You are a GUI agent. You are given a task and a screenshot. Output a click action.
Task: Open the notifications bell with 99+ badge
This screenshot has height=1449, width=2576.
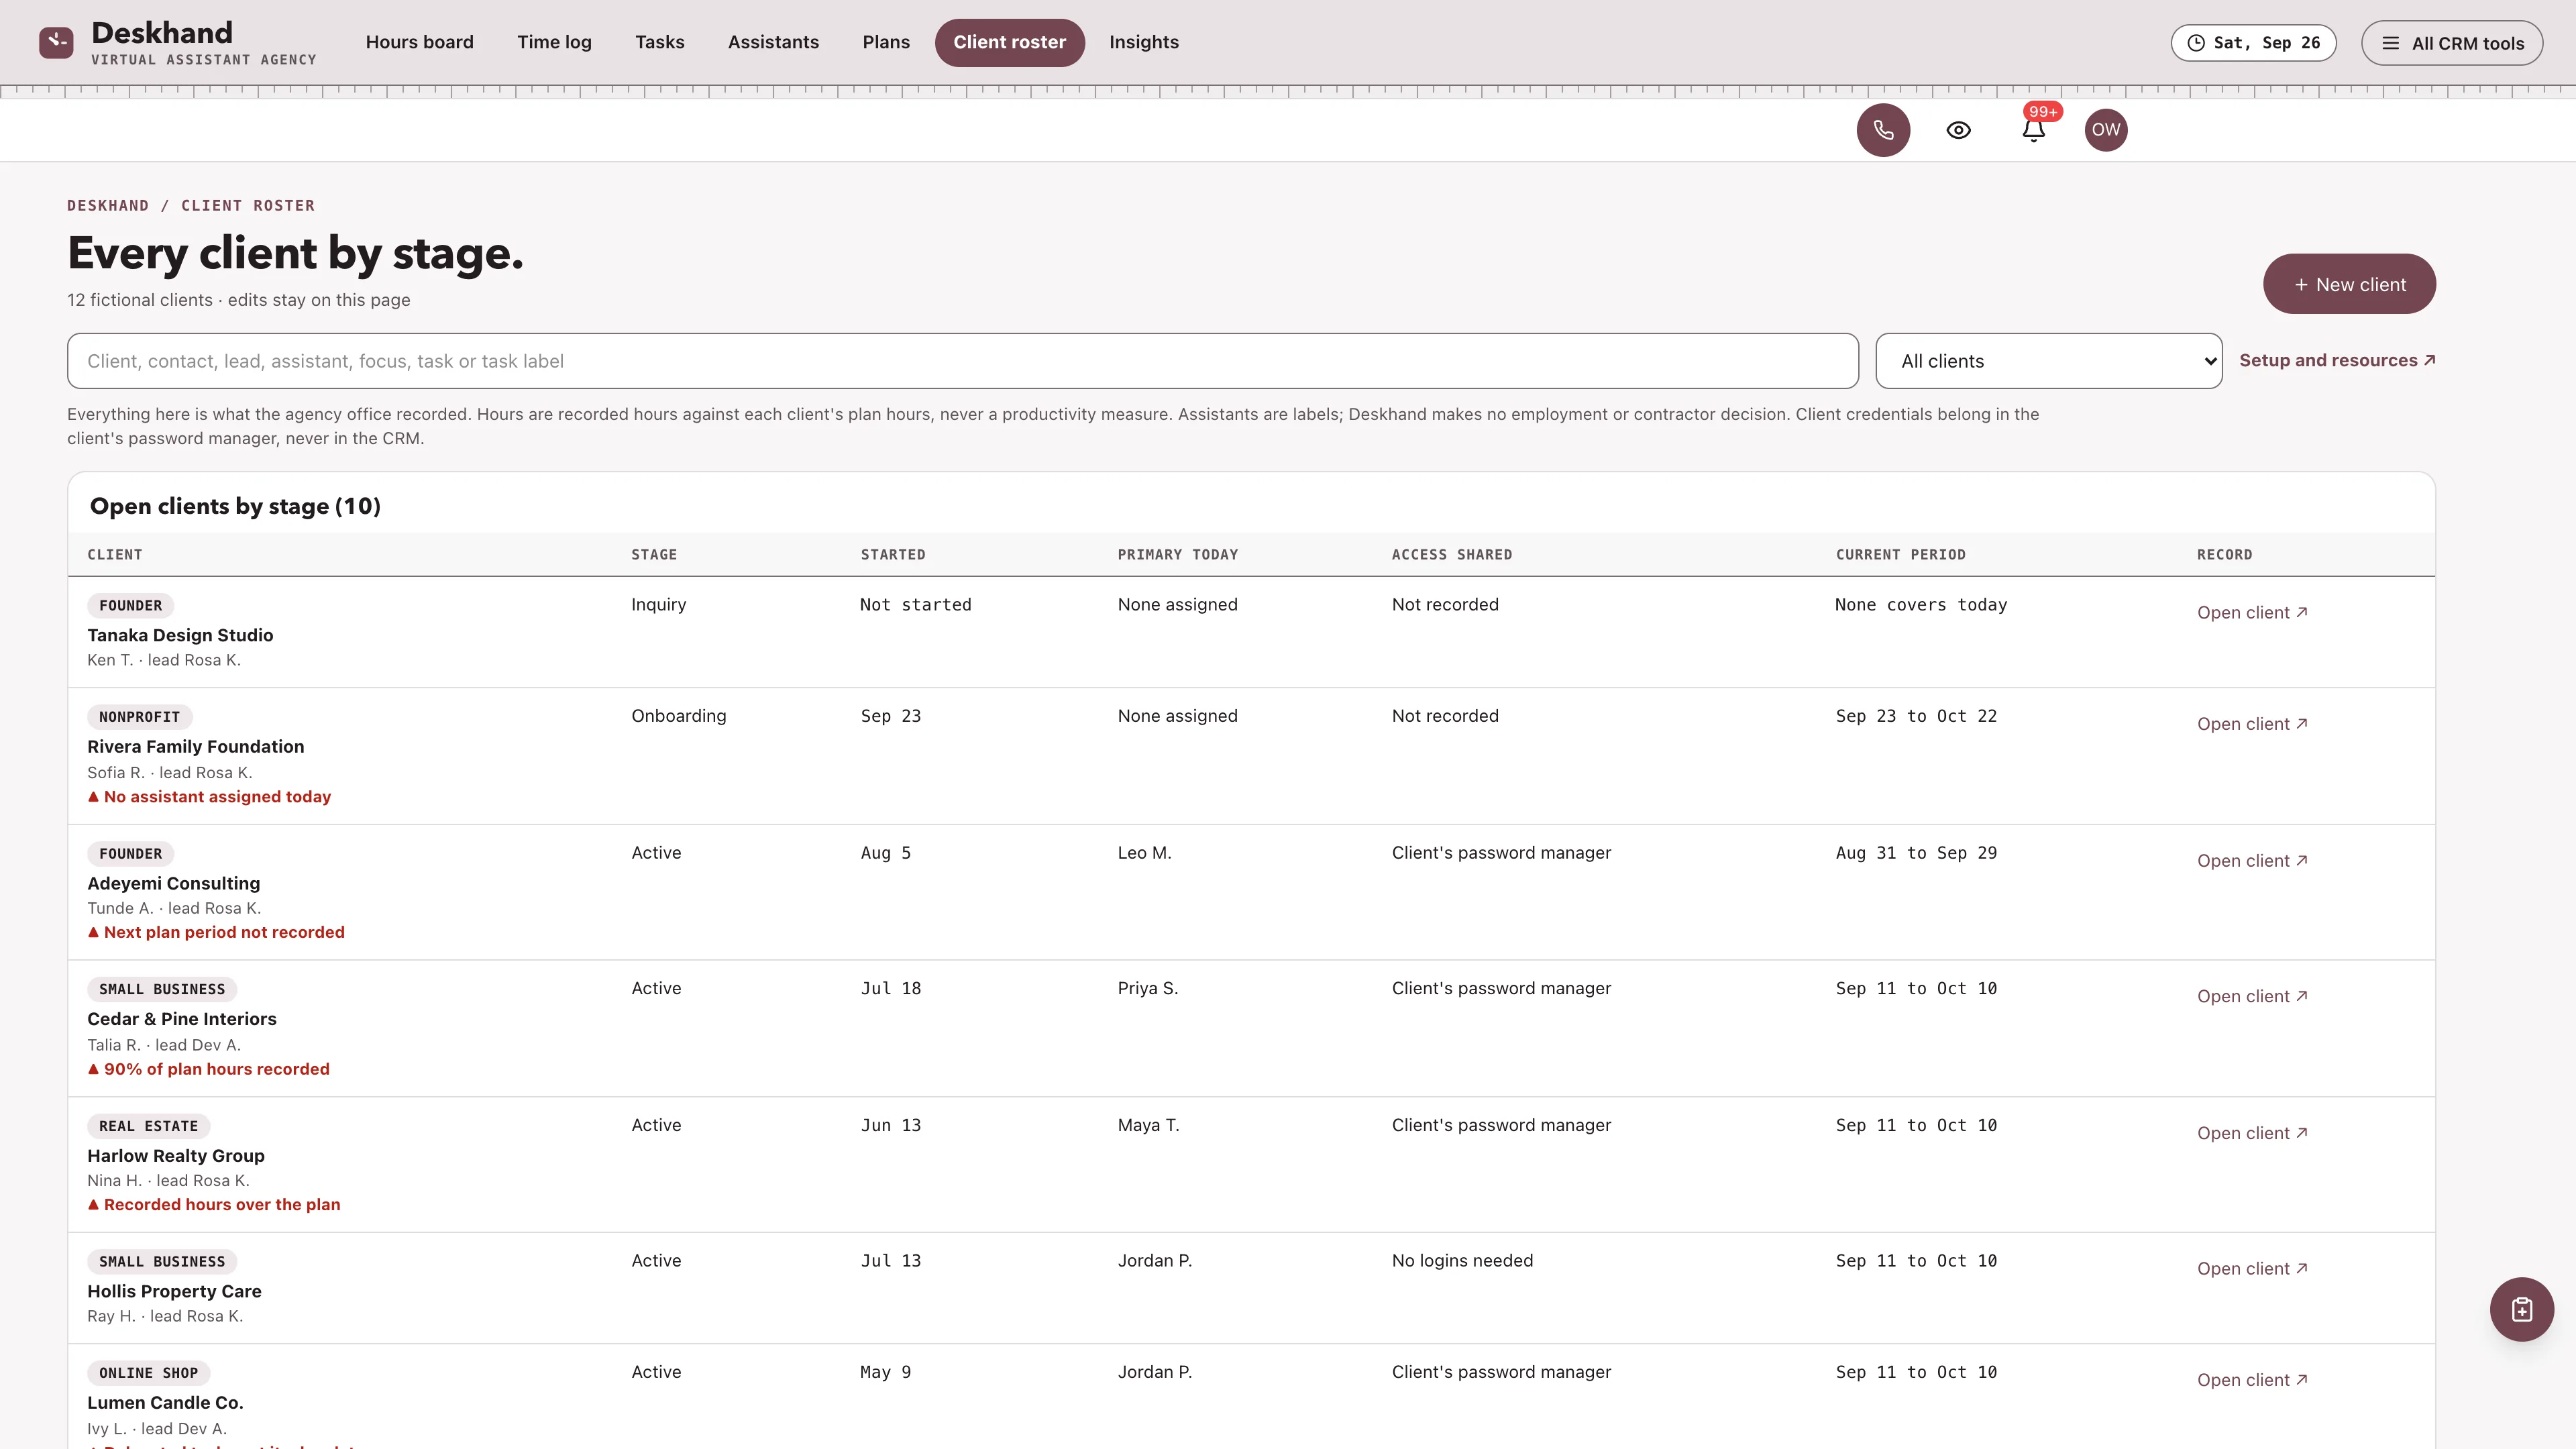(2033, 130)
